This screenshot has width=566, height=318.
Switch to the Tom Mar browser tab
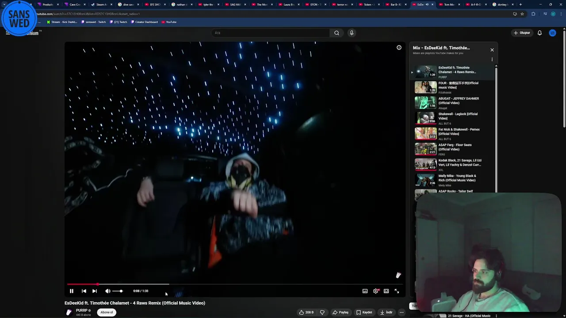(x=449, y=4)
